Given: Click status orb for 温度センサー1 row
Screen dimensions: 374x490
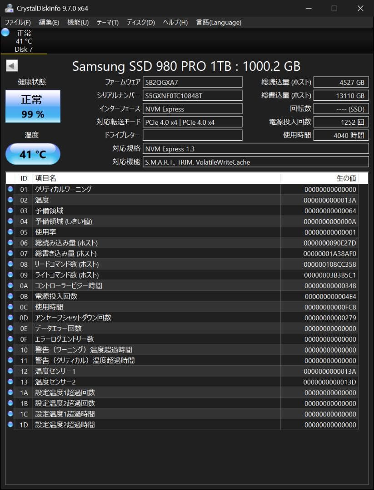Looking at the screenshot, I should 10,371.
